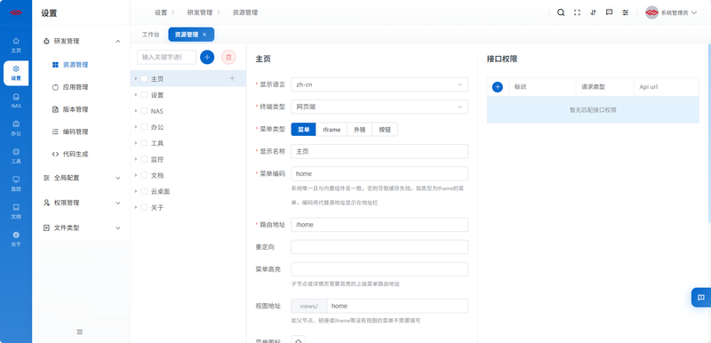Check the 工具 tree checkbox

tap(144, 143)
